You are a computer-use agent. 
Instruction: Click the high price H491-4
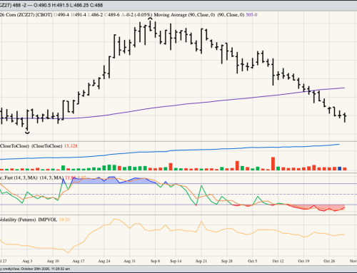tap(79, 15)
